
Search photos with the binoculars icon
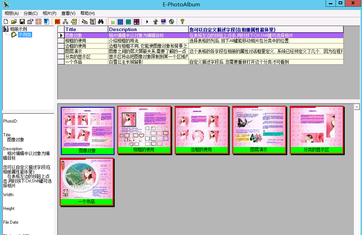coord(101,22)
